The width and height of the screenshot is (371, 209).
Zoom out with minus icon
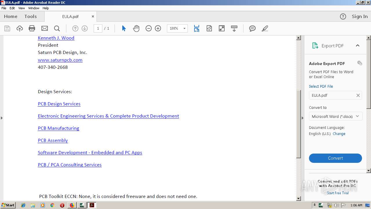point(148,28)
